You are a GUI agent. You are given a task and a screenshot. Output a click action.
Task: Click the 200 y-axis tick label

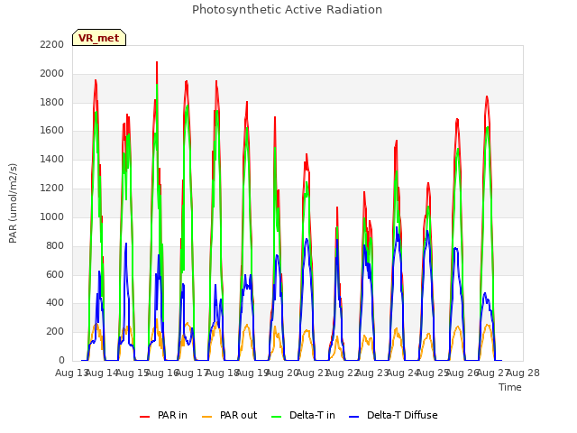click(x=55, y=331)
